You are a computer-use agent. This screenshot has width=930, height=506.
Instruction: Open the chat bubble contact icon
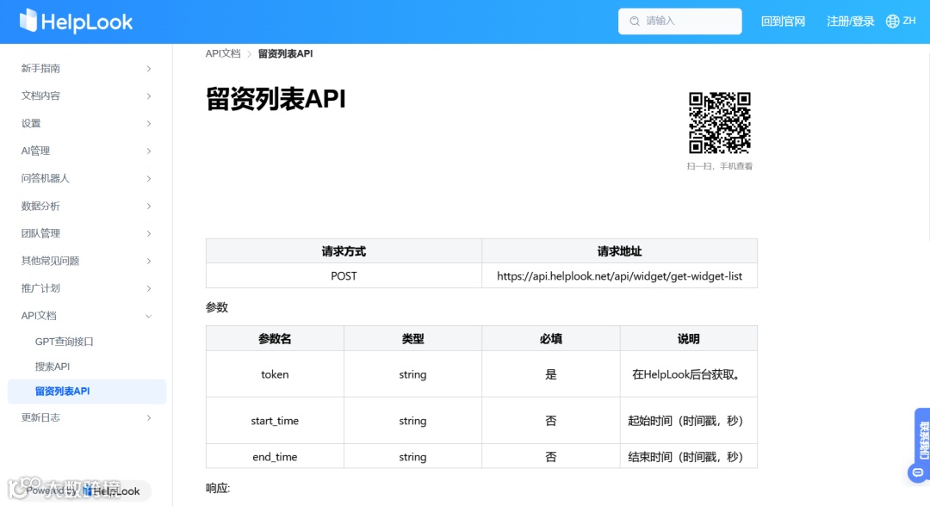[917, 472]
